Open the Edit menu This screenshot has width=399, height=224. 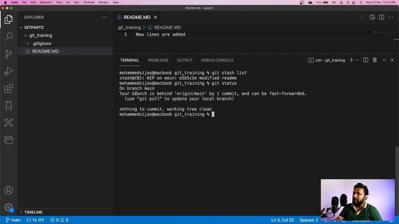coord(33,2)
